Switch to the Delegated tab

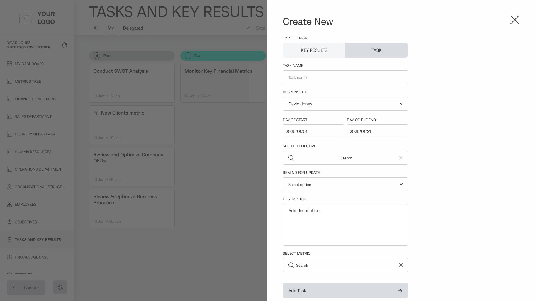point(133,28)
